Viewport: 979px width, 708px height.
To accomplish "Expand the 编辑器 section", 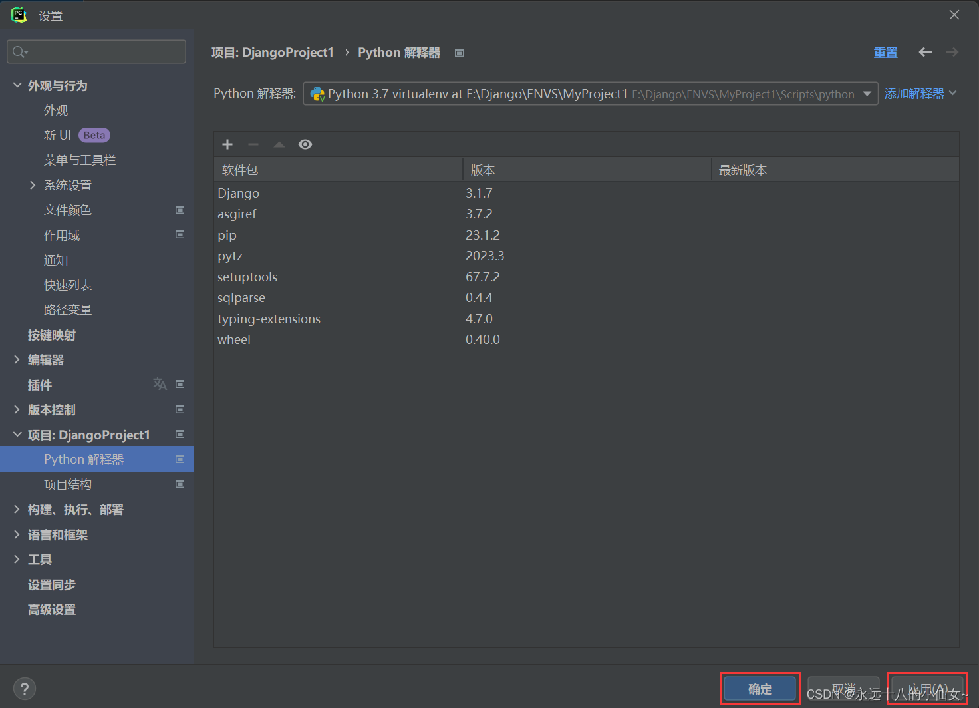I will [x=17, y=359].
